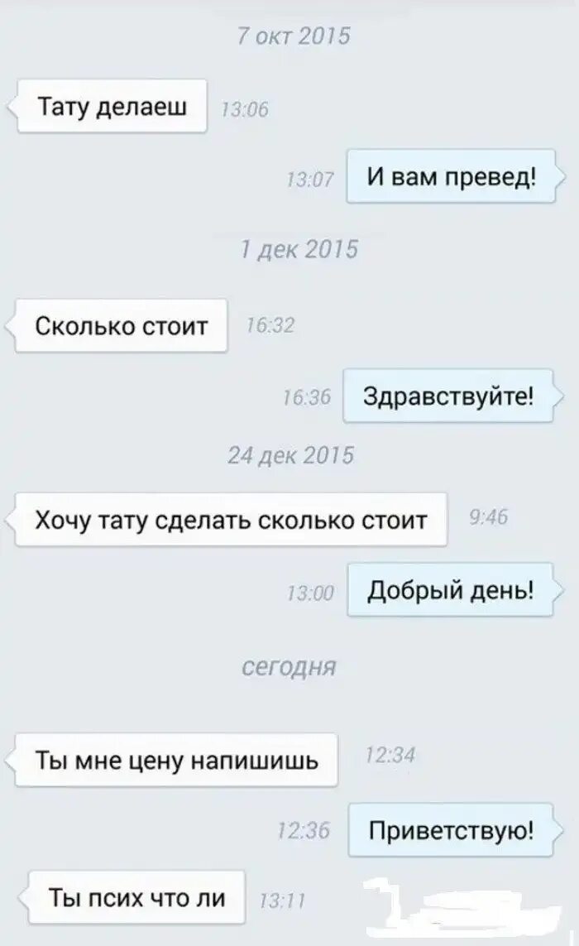Tap the 13:06 timestamp
The height and width of the screenshot is (946, 579).
coord(245,110)
